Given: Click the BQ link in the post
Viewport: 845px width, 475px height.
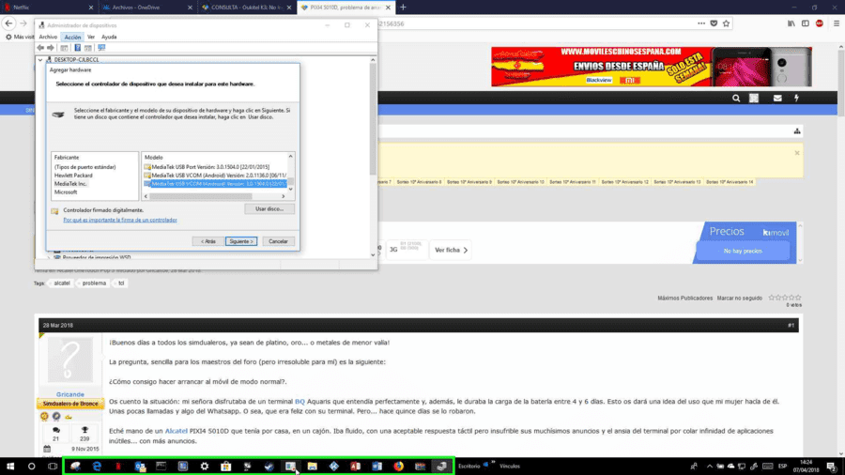Looking at the screenshot, I should pos(300,402).
